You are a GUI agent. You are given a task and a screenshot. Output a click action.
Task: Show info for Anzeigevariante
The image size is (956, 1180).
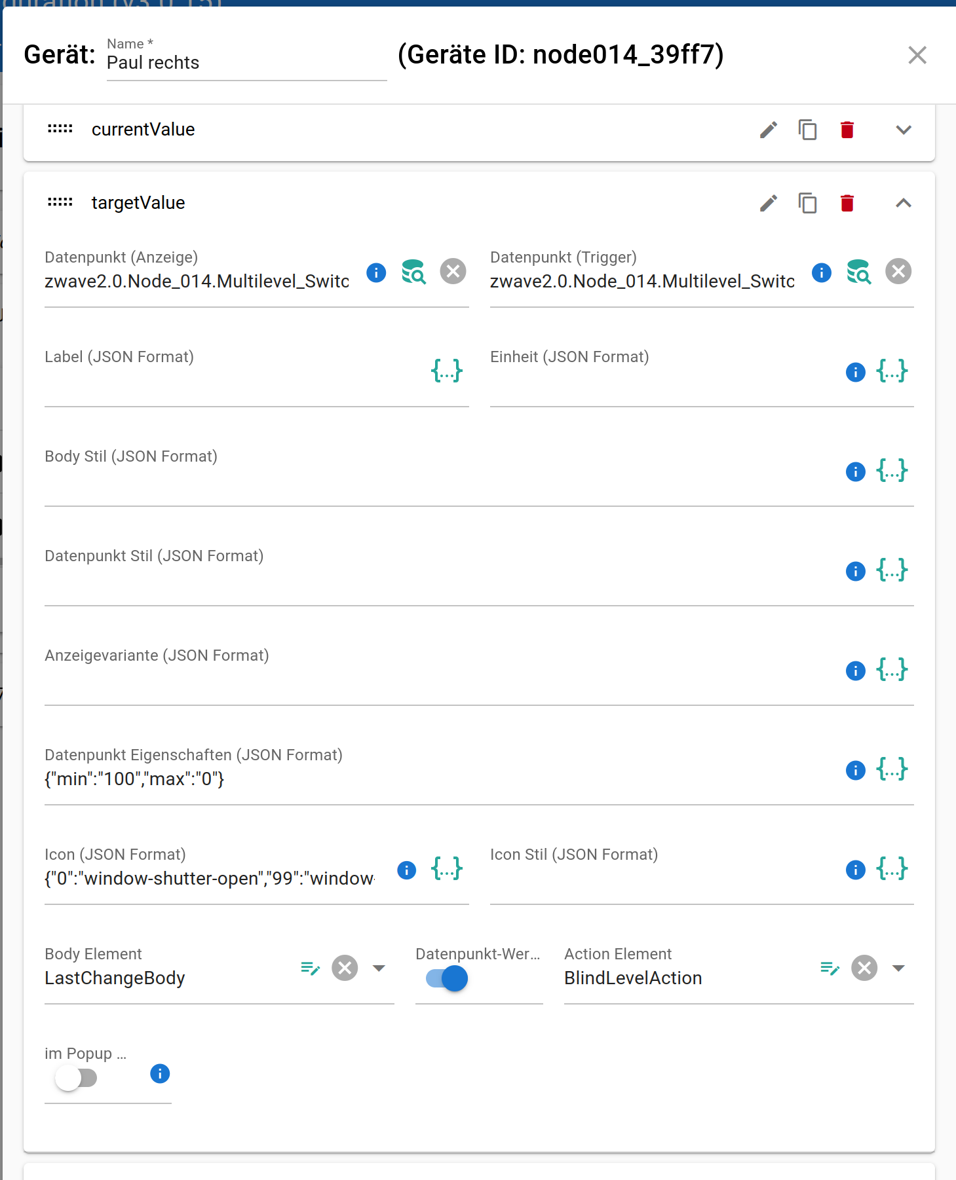point(856,671)
